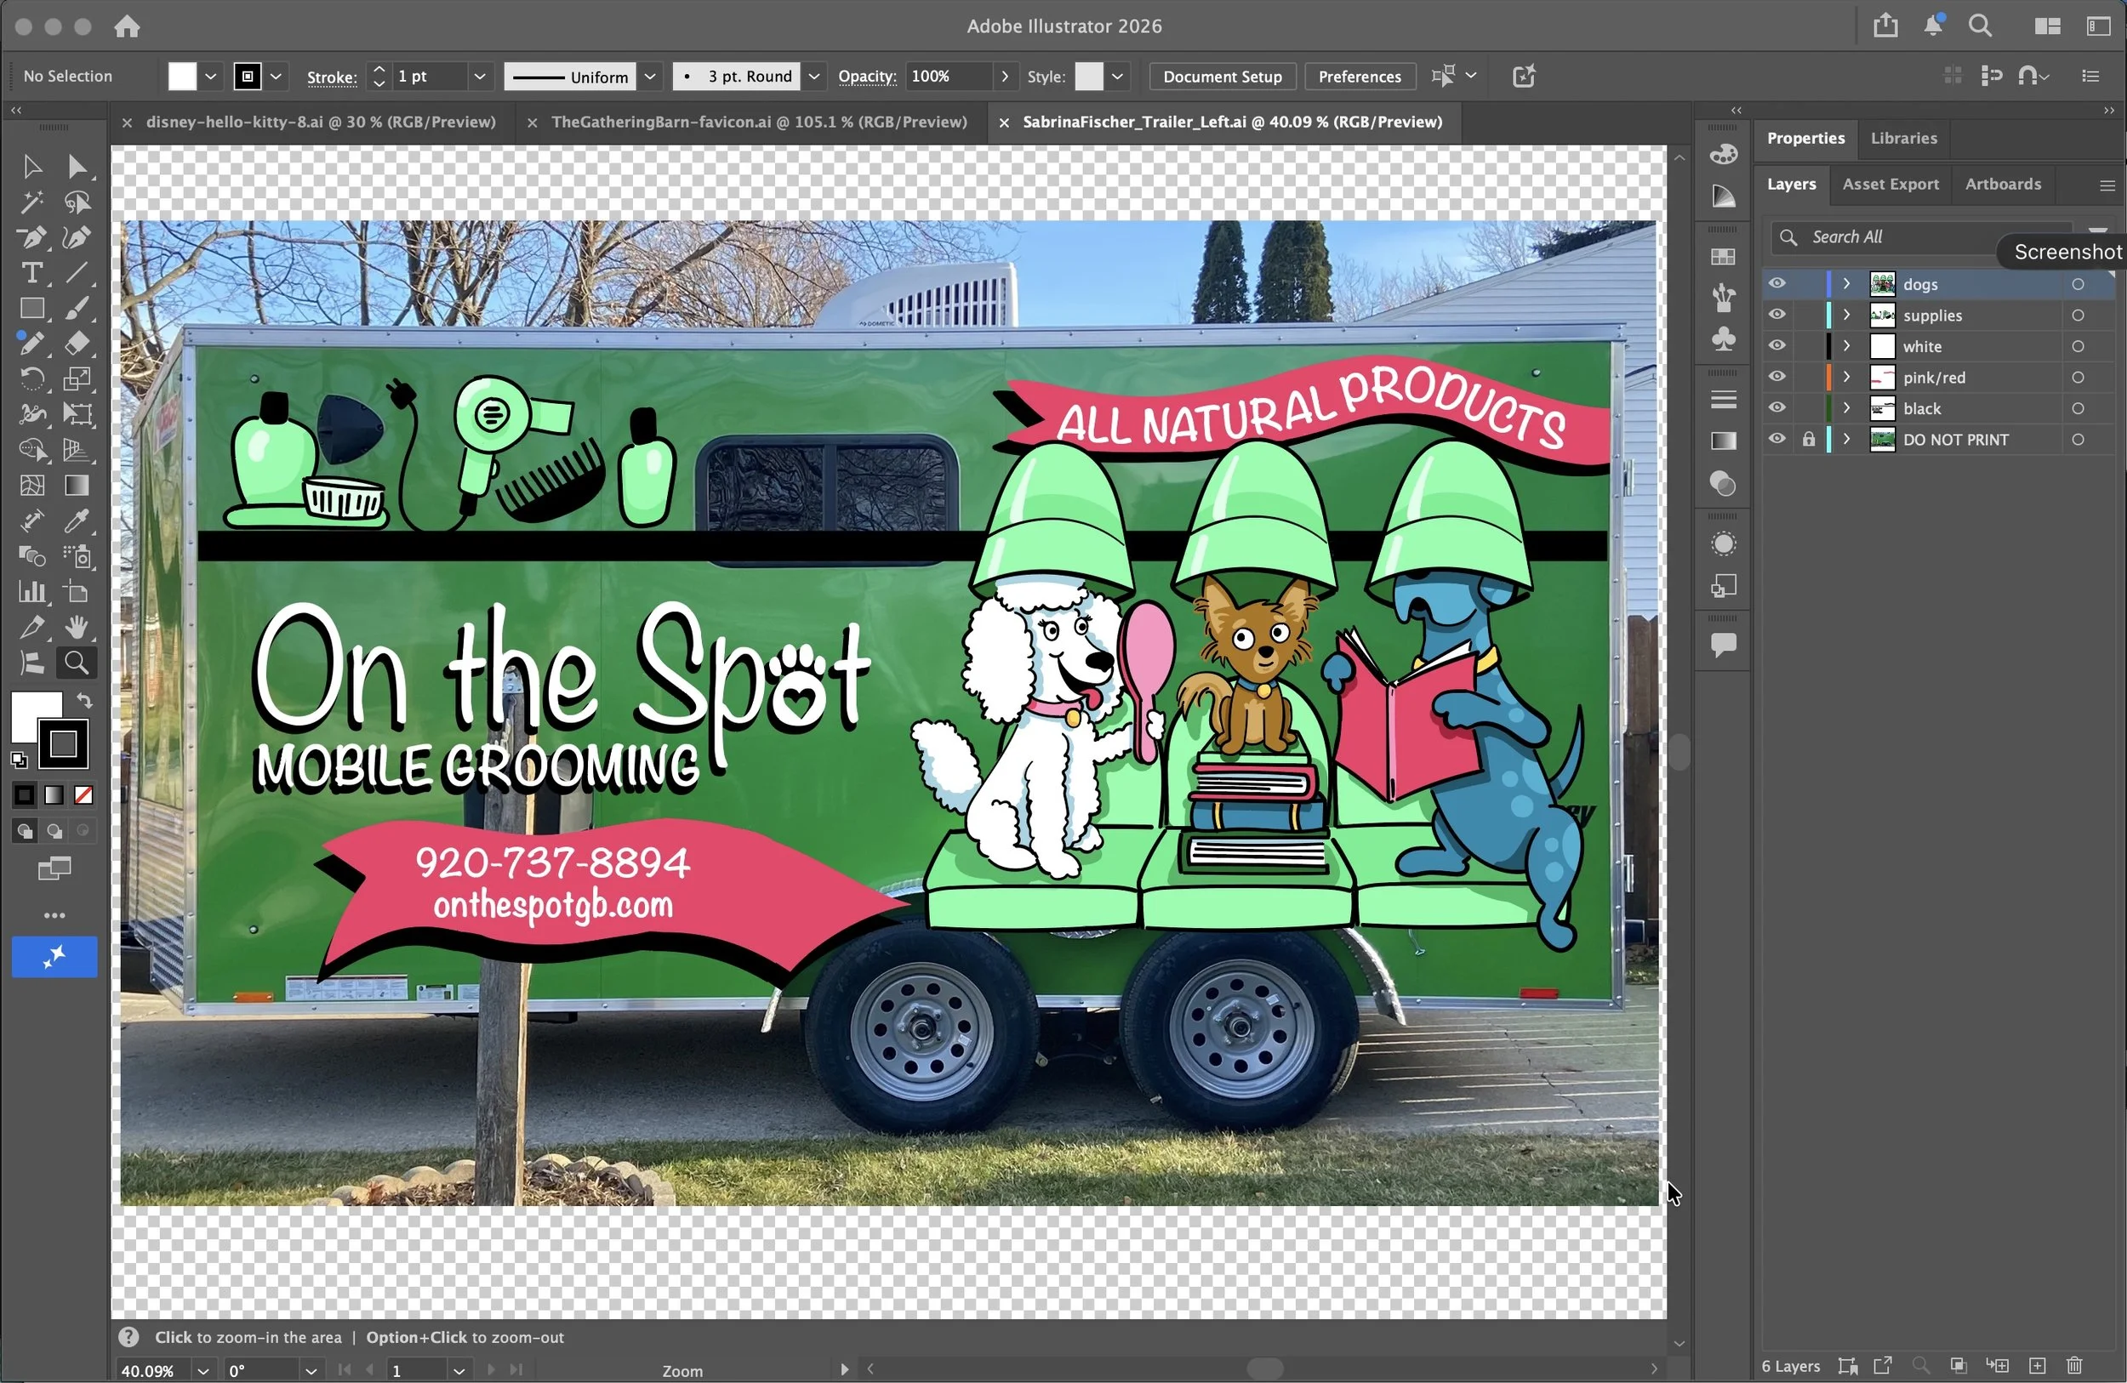2127x1383 pixels.
Task: Expand the dogs layer
Action: click(1846, 284)
